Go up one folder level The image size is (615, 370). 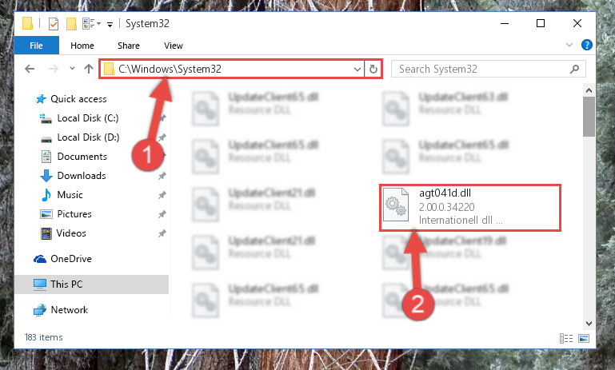89,69
